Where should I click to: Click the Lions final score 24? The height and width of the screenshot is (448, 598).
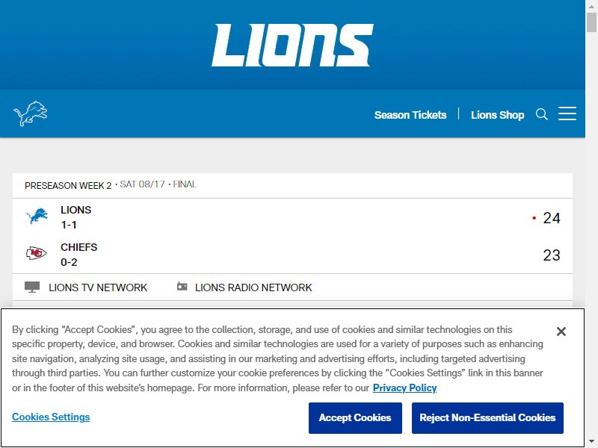click(552, 218)
